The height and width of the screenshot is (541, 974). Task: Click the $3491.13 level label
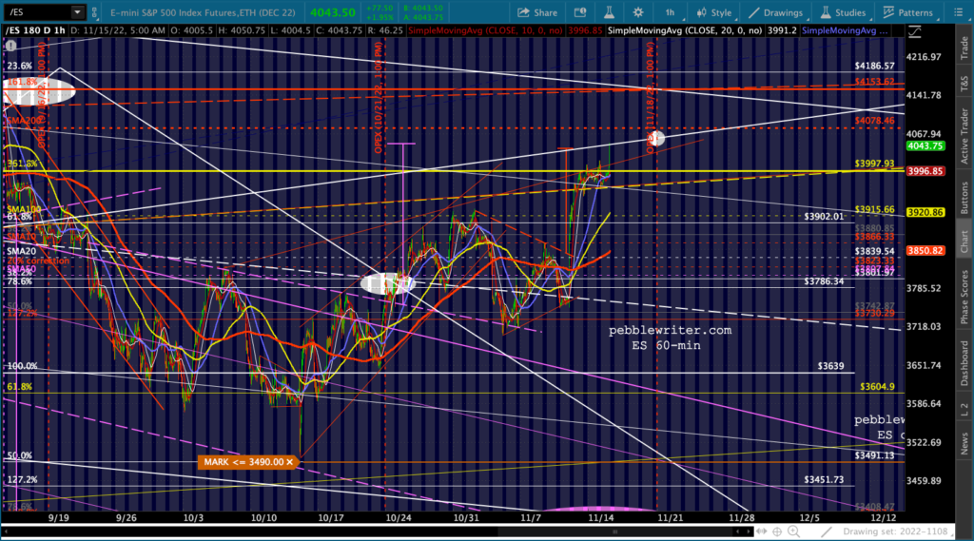[874, 455]
